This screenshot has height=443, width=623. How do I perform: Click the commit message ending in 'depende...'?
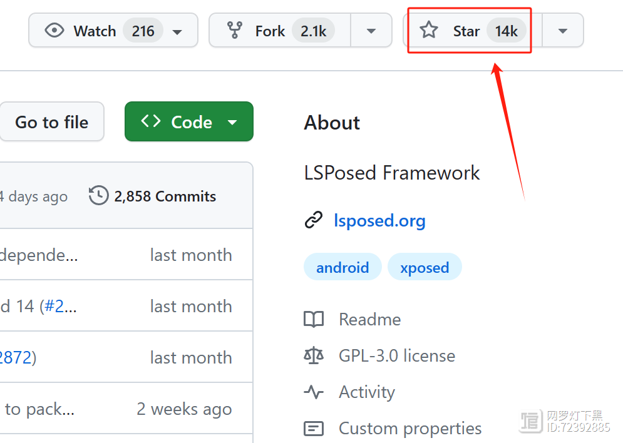[x=39, y=255]
